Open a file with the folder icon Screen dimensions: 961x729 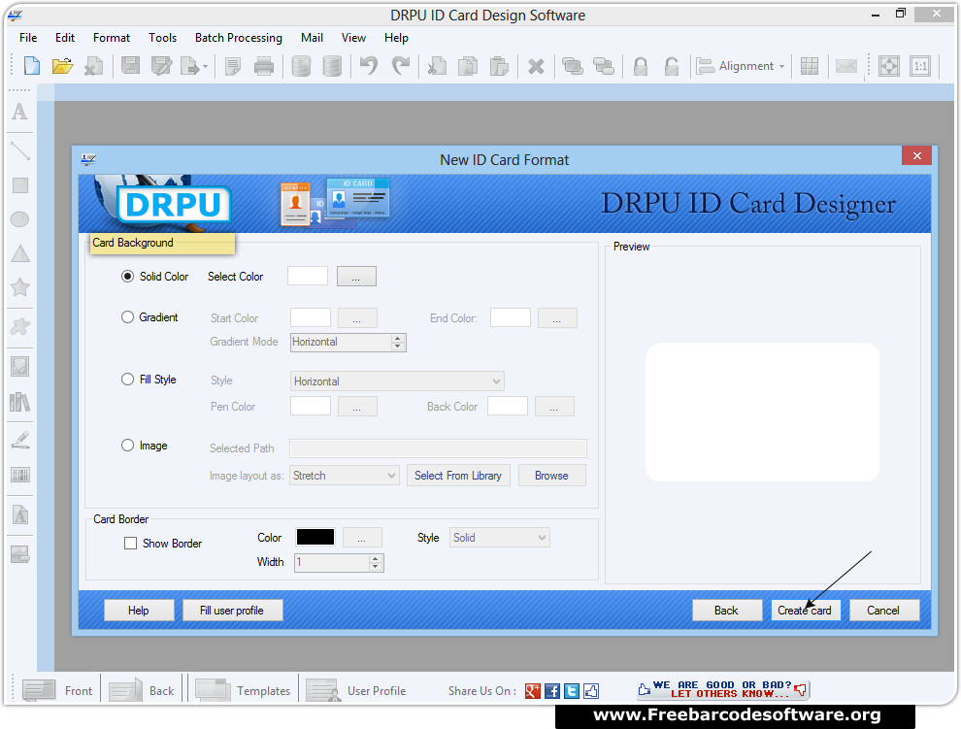[x=62, y=66]
